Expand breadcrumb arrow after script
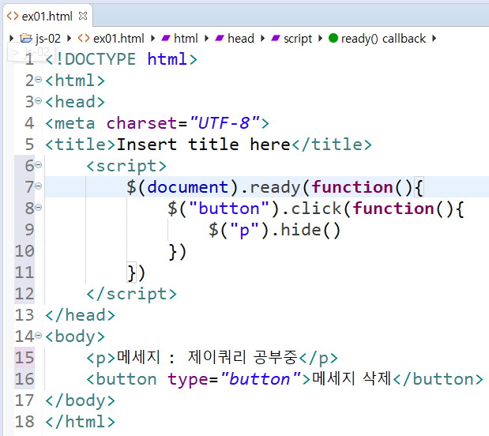Viewport: 489px width, 436px height. (x=320, y=39)
